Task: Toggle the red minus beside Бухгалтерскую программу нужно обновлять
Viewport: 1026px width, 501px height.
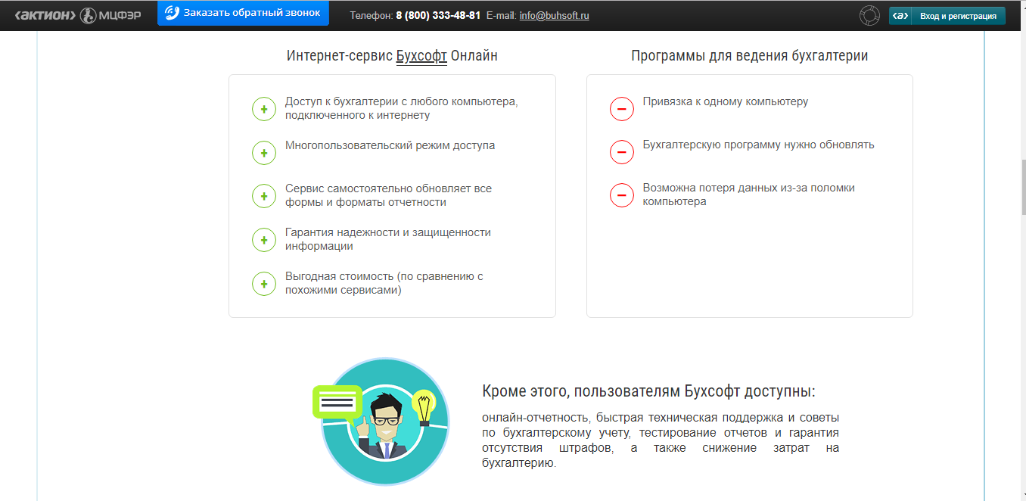Action: (621, 151)
